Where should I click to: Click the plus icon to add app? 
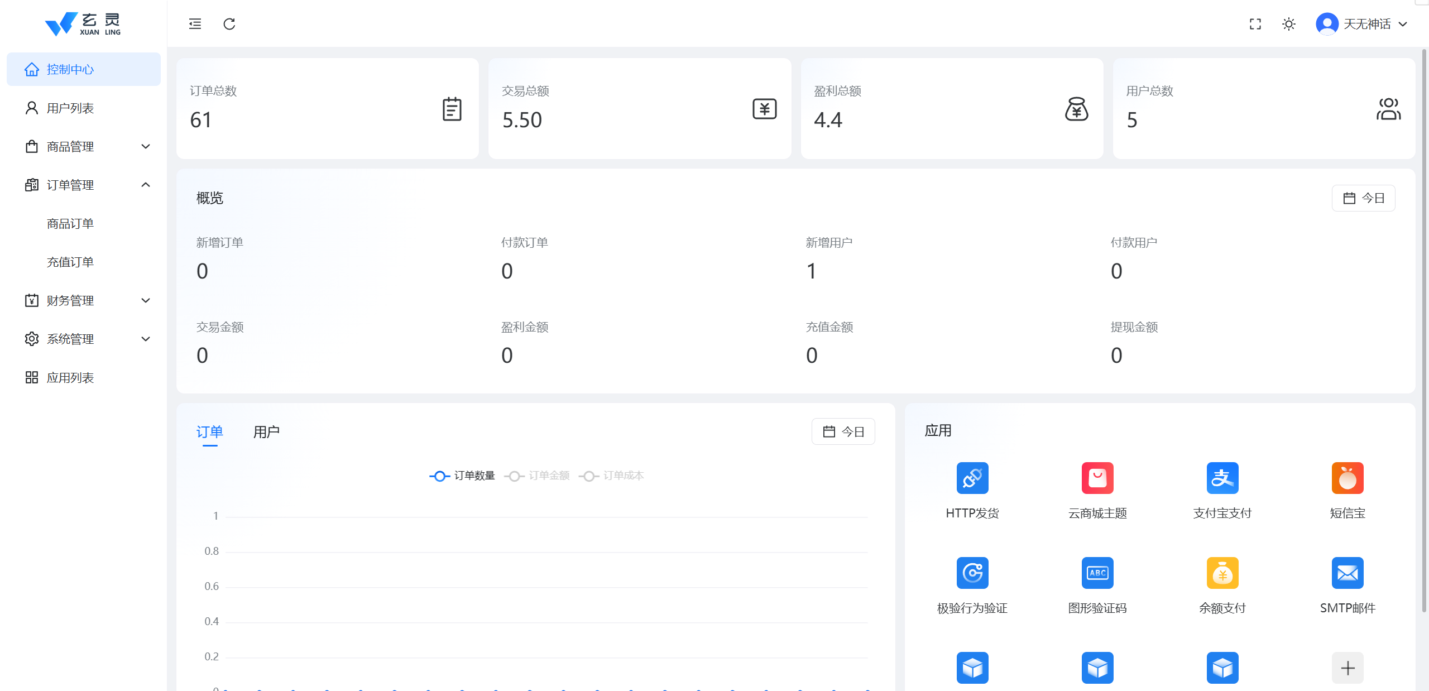click(x=1347, y=668)
